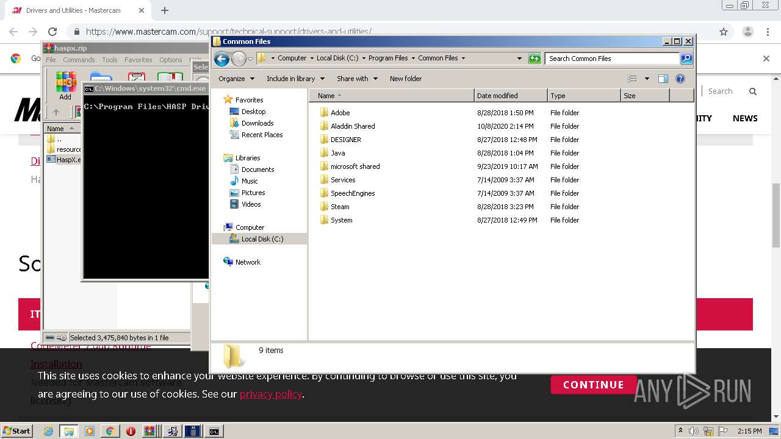Select the DESIGNER folder
This screenshot has width=781, height=439.
tap(346, 140)
